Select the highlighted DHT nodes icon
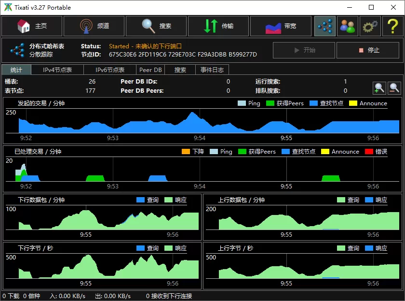Viewport: 405px width, 301px height. pos(324,26)
